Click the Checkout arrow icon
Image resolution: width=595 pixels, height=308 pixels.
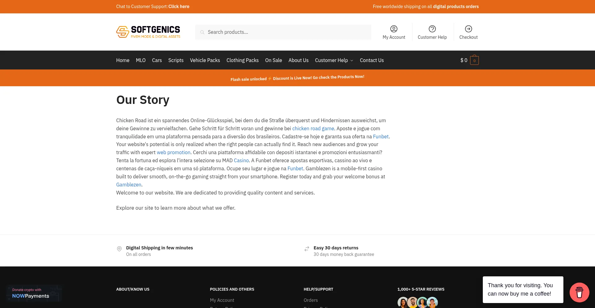pos(469,29)
